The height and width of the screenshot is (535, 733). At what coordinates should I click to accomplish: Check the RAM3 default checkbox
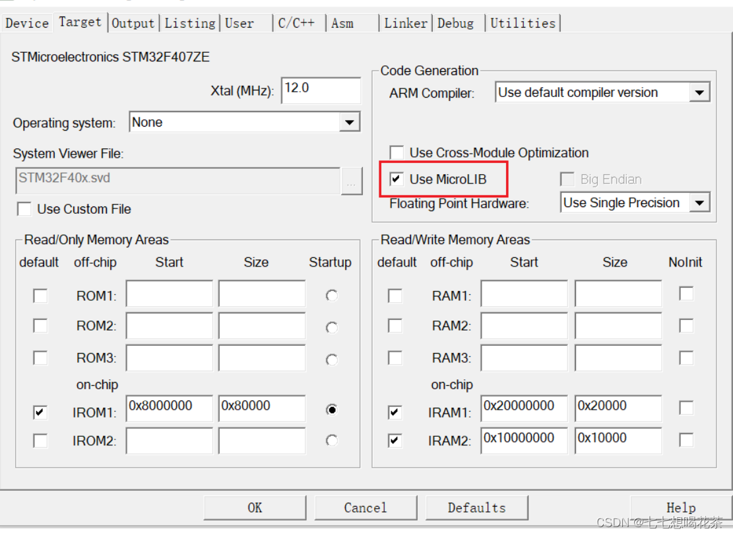(395, 358)
